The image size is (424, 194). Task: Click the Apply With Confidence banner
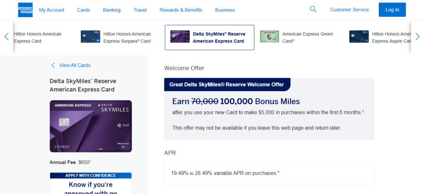(x=91, y=176)
